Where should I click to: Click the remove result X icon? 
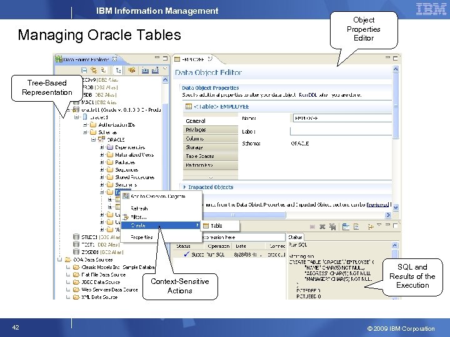point(322,227)
